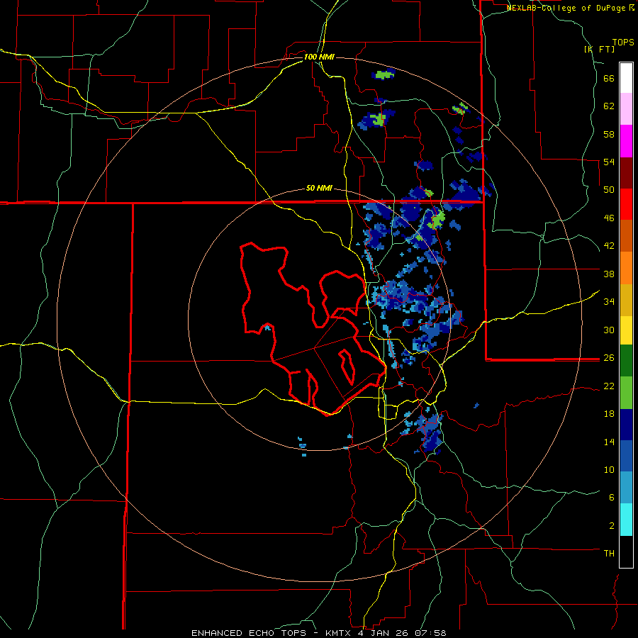Click the 'K FT' legend units label

(x=599, y=49)
